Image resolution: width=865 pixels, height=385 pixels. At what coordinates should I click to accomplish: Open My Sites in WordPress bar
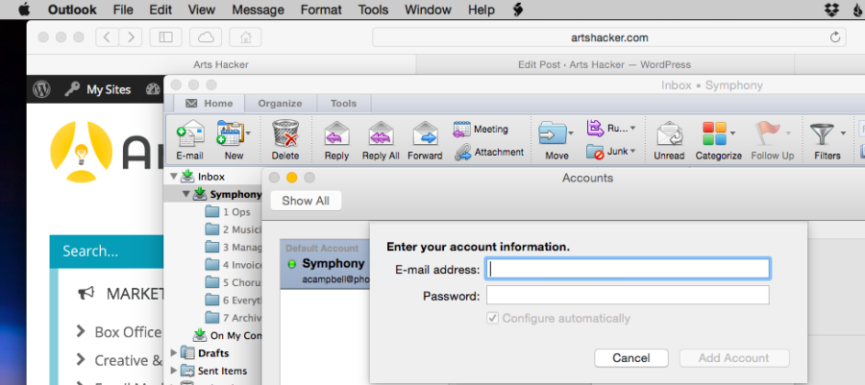tap(99, 89)
